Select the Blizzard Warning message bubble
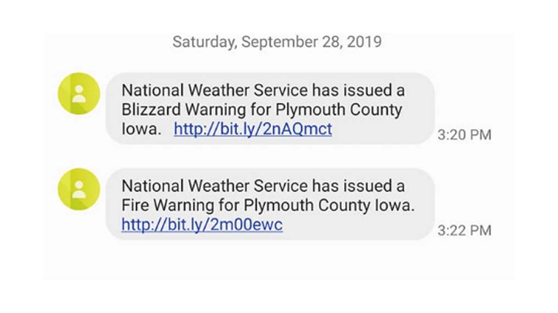The height and width of the screenshot is (313, 558). [269, 110]
